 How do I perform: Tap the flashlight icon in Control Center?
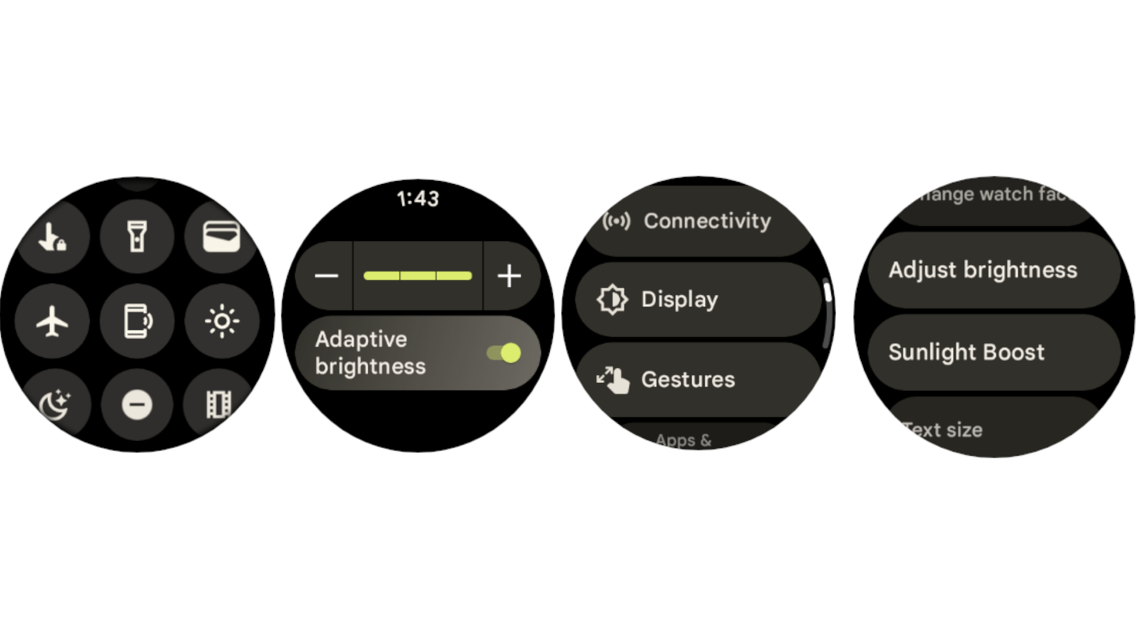coord(137,235)
